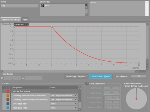
Task: Select the curve end point at distance 10
Action: tap(139, 63)
